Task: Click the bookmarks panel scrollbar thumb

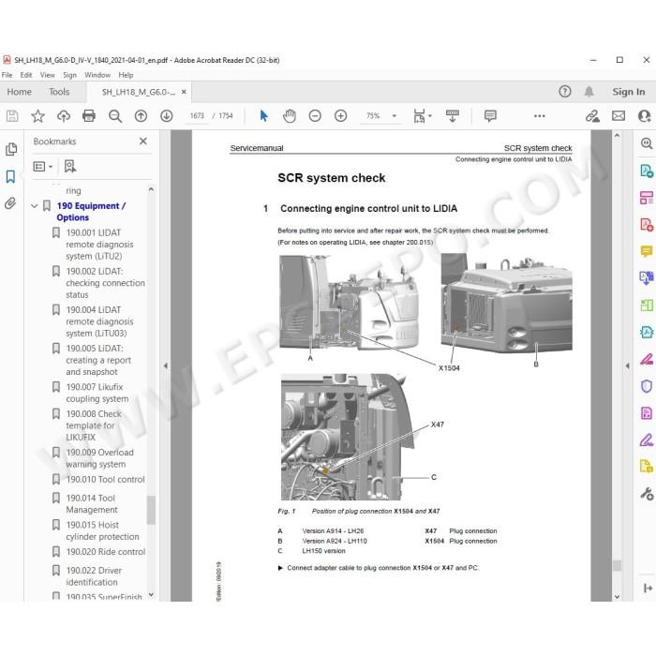Action: pyautogui.click(x=151, y=510)
